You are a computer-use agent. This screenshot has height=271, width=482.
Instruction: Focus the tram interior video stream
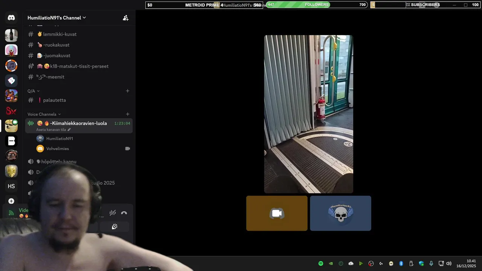(x=308, y=114)
